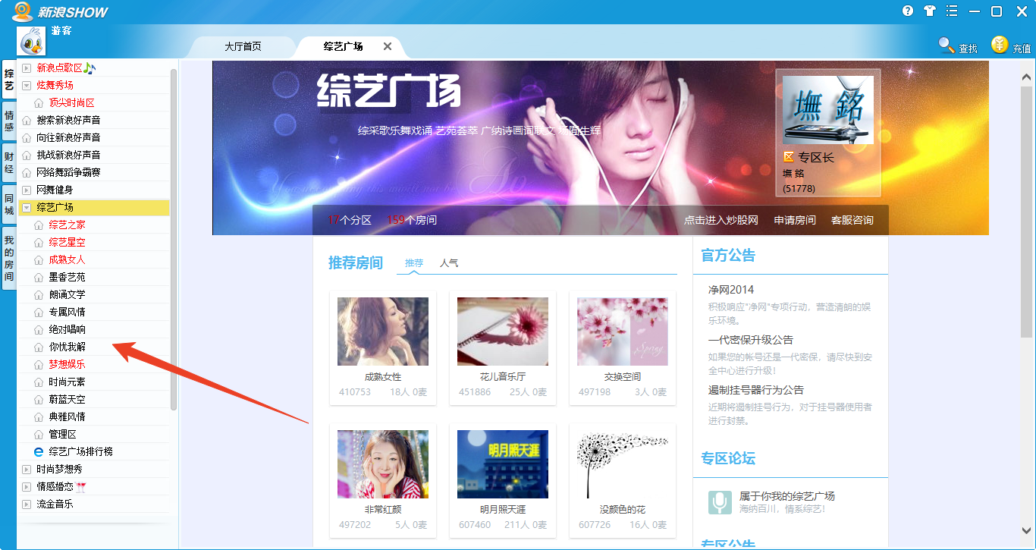
Task: Click the shirt dress-up icon in title bar
Action: (x=930, y=11)
